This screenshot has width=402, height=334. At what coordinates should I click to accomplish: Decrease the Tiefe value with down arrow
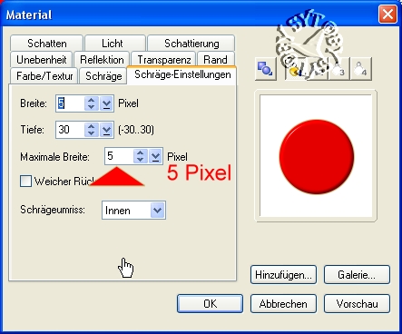tap(92, 133)
